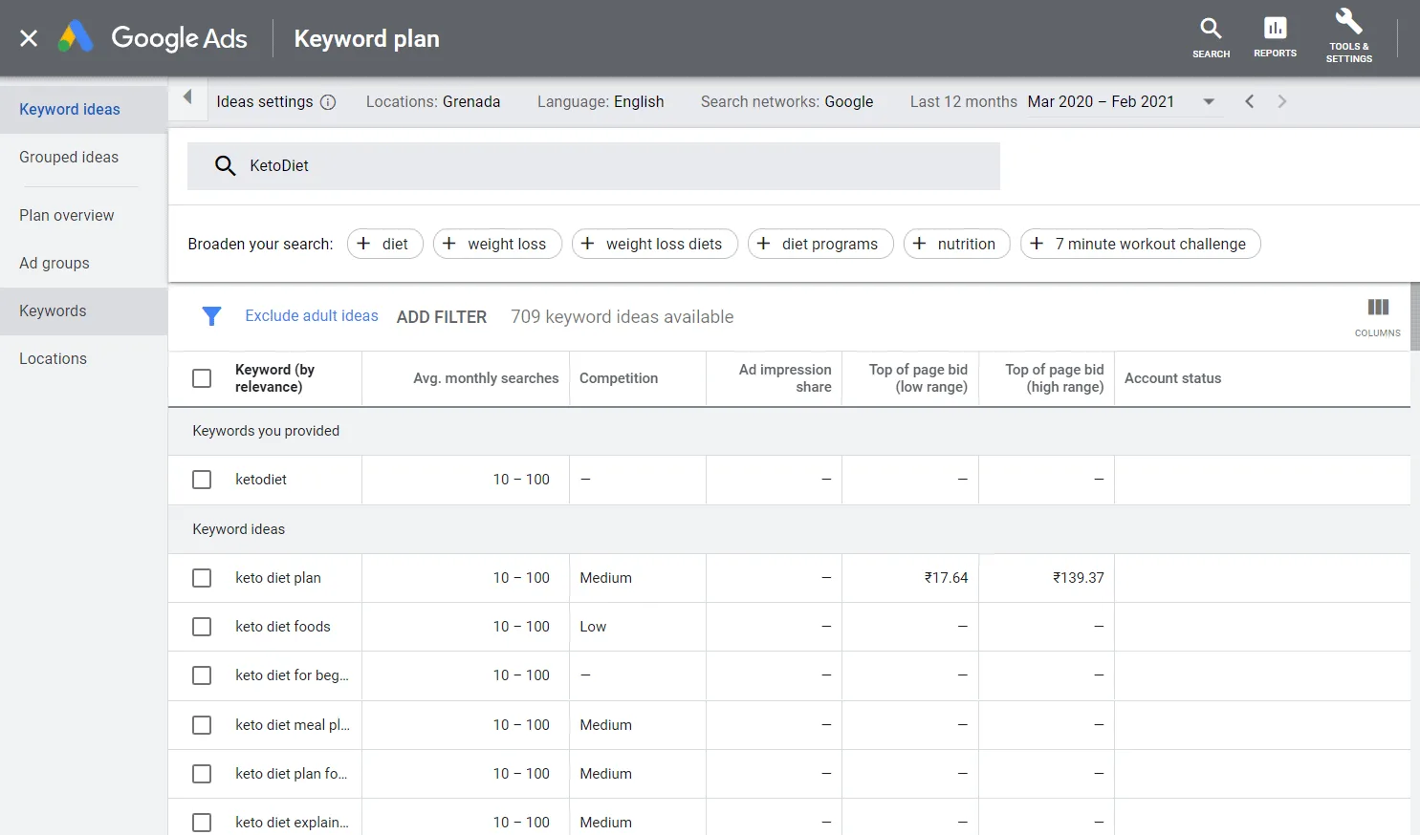The height and width of the screenshot is (835, 1420).
Task: Add 'weight loss' to broaden your search
Action: coord(497,244)
